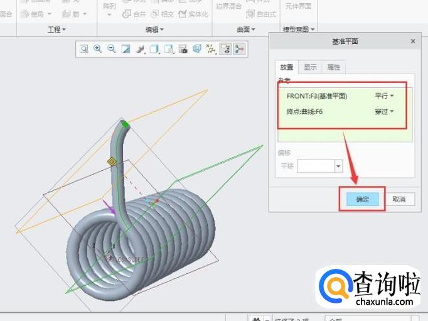Image resolution: width=428 pixels, height=321 pixels.
Task: Open the display style icon
Action: coord(140,48)
